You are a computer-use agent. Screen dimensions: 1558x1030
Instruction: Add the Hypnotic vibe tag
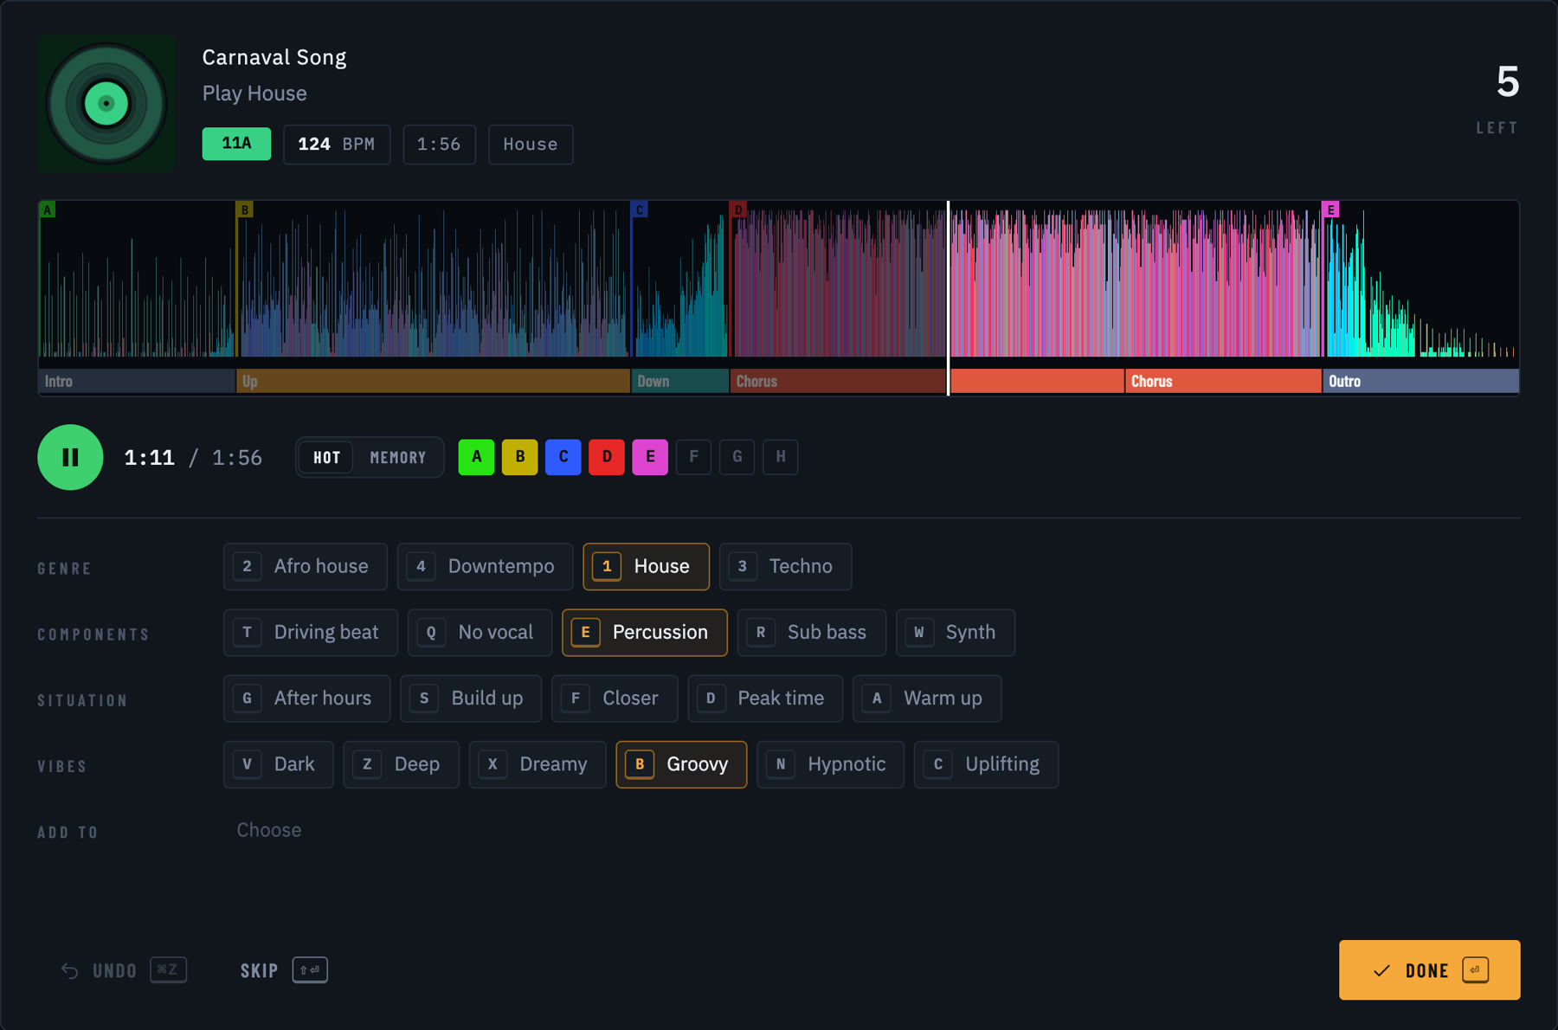(830, 764)
